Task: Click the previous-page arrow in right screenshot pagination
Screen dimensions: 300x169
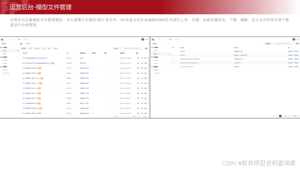Action: 277,116
